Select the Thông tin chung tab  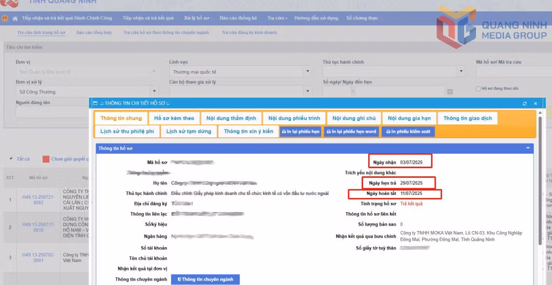tap(121, 118)
